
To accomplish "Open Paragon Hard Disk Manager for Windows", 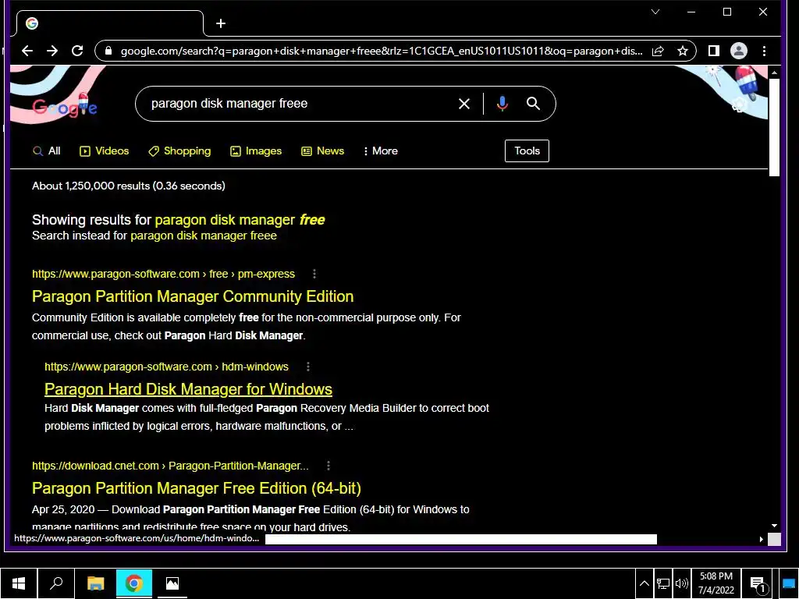I will (189, 389).
